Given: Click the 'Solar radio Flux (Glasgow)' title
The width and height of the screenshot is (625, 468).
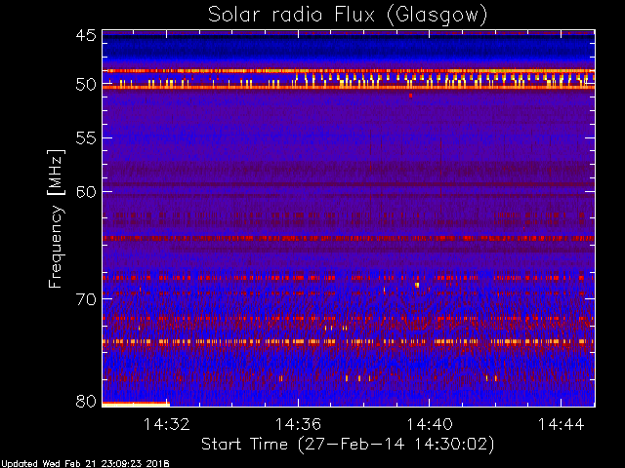Looking at the screenshot, I should pos(348,16).
